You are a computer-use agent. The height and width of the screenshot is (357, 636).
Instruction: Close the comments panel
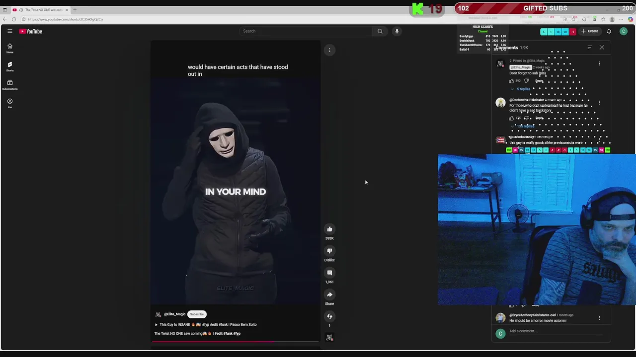[602, 48]
